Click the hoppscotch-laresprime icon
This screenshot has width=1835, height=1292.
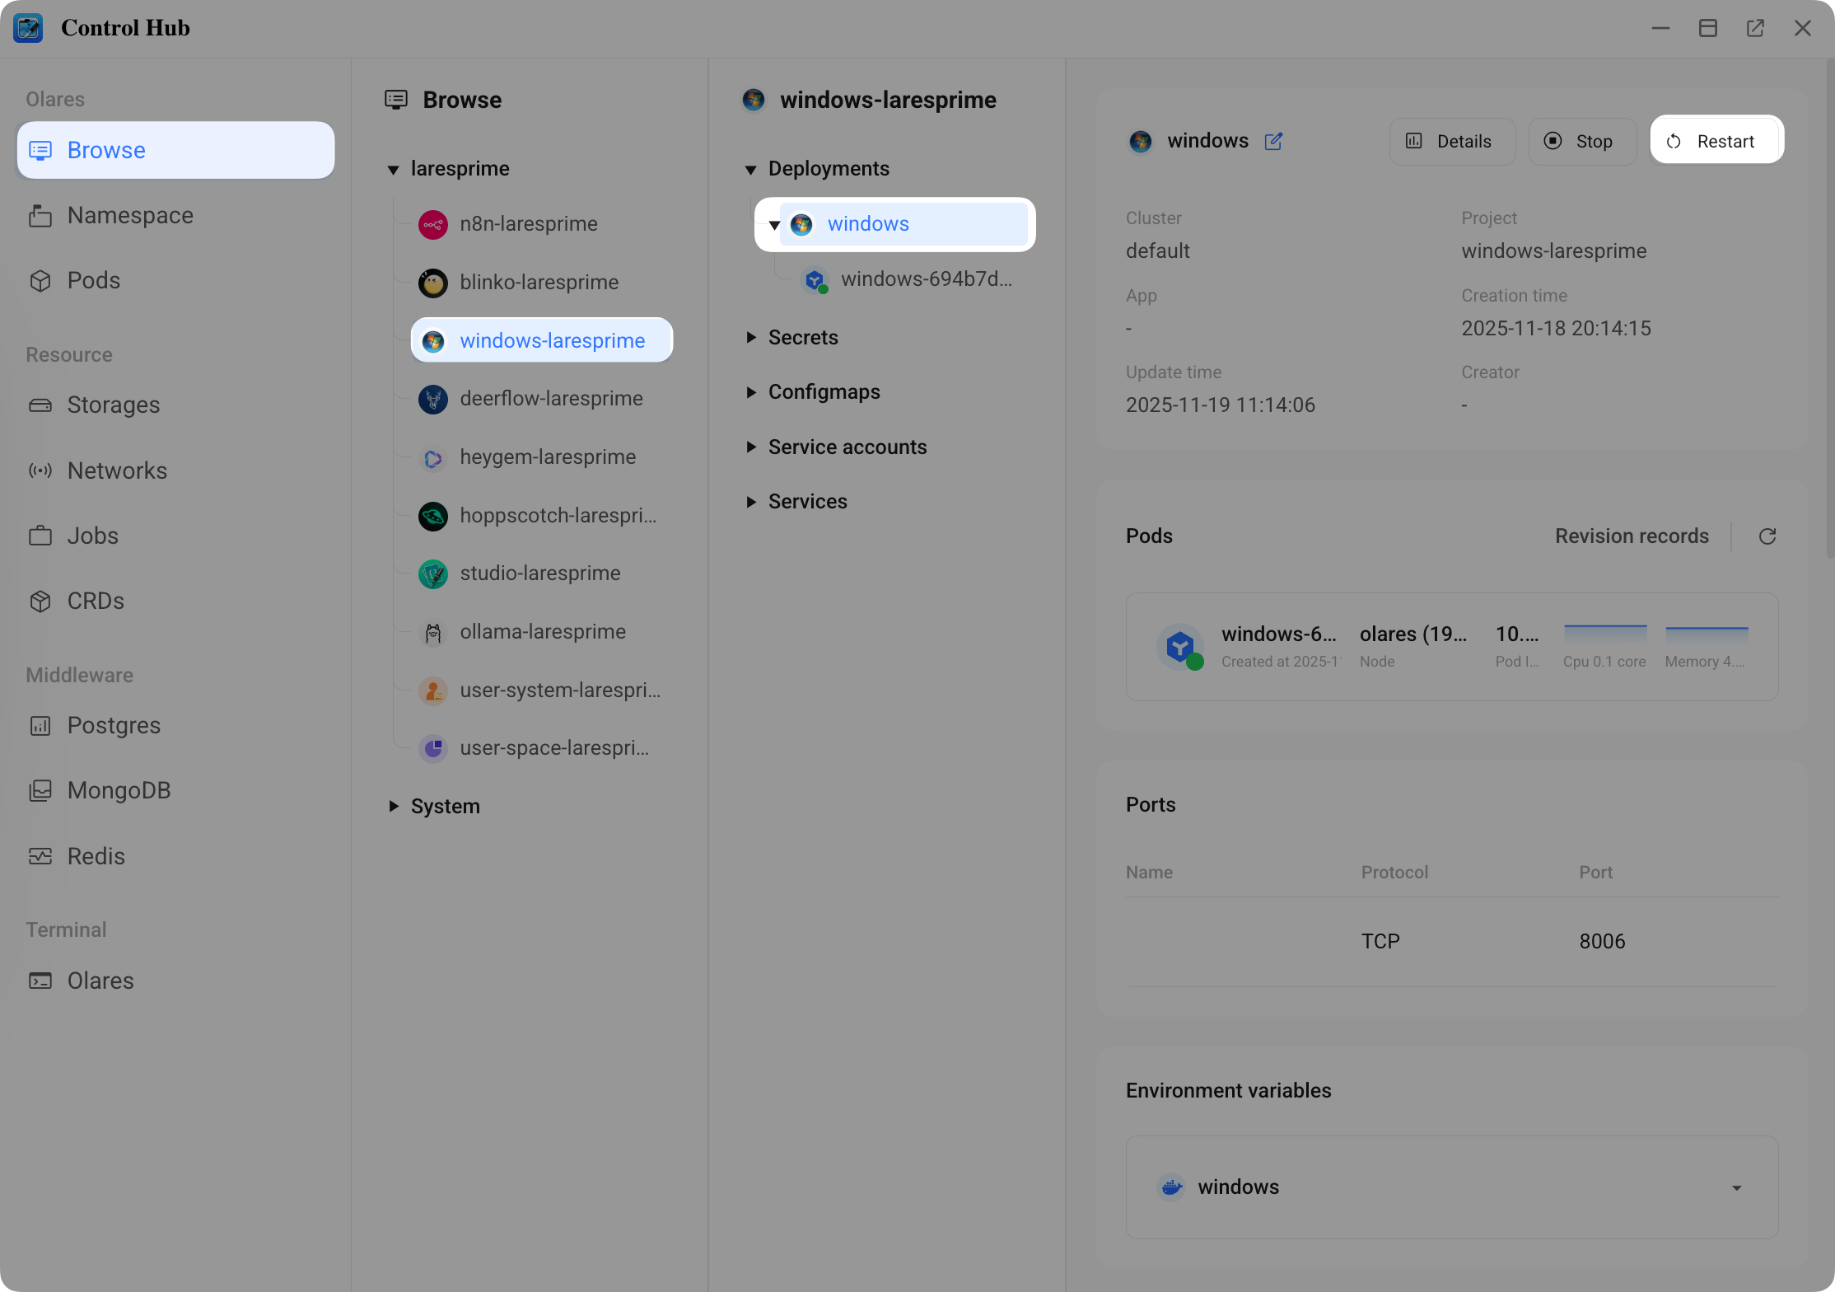(433, 516)
